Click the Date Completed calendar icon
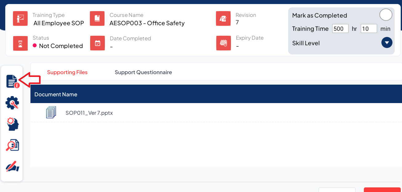402x192 pixels. (98, 43)
